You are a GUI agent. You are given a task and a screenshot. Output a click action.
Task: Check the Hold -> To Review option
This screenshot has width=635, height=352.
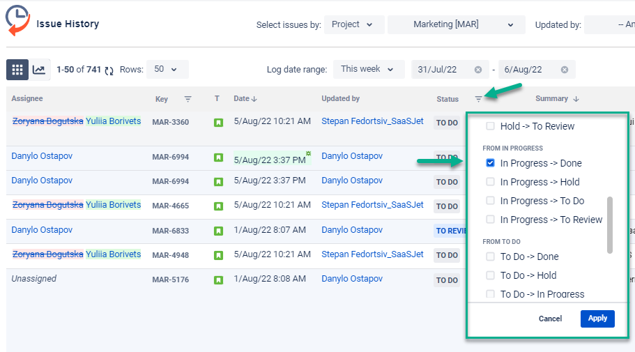click(x=490, y=126)
